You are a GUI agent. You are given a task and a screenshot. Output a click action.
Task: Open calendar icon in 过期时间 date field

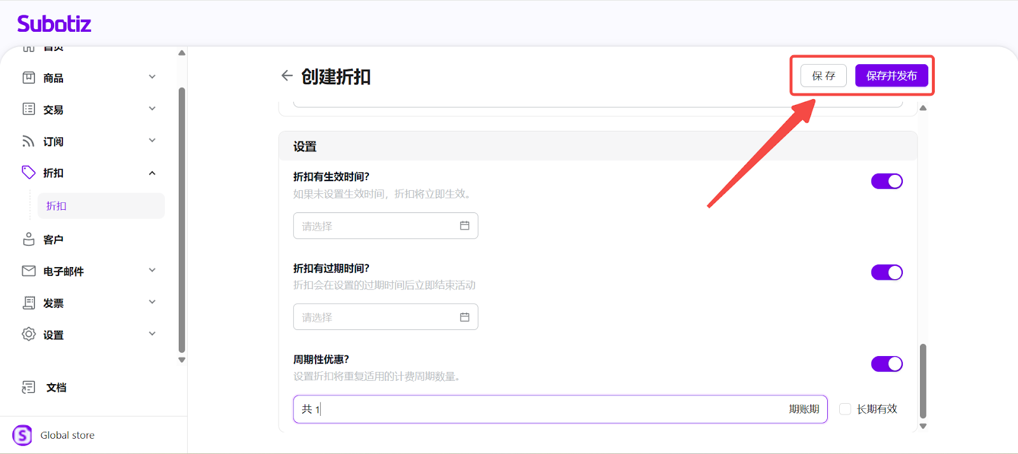tap(464, 317)
